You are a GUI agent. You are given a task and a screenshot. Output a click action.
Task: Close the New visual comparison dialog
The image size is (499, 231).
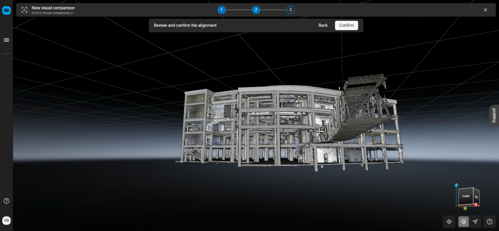[485, 10]
